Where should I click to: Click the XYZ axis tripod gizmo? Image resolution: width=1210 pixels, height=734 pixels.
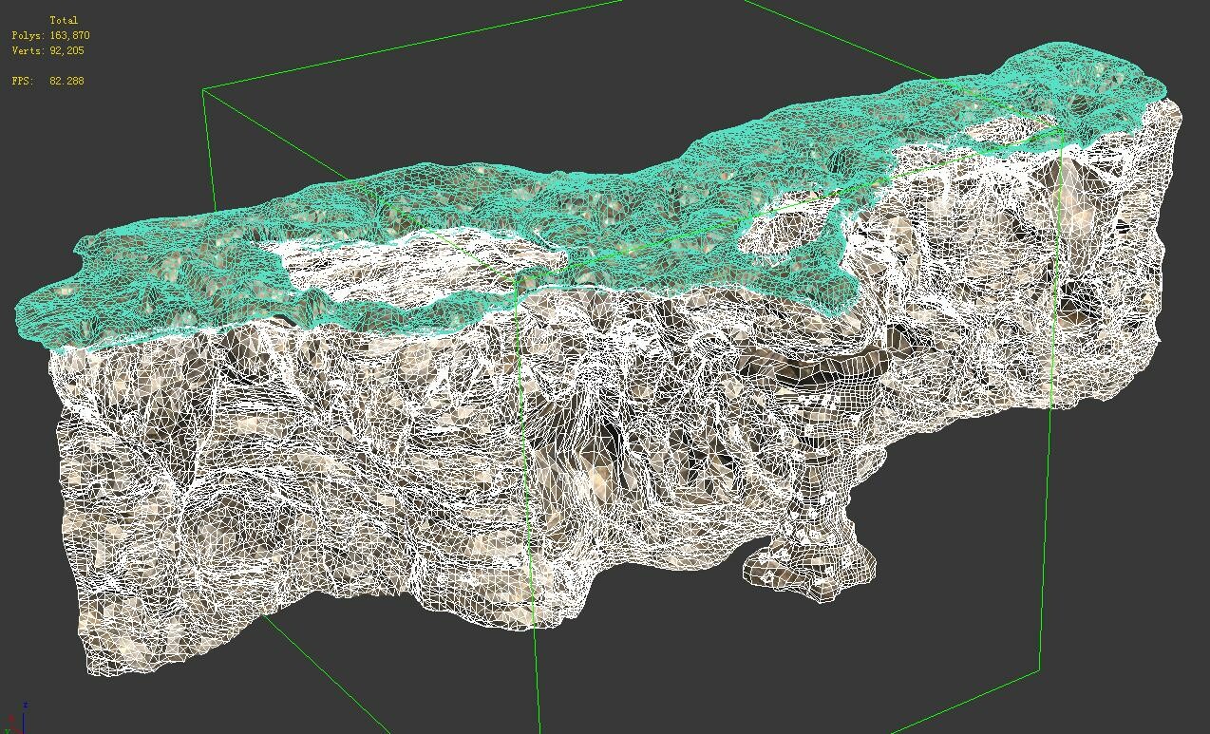click(x=17, y=718)
